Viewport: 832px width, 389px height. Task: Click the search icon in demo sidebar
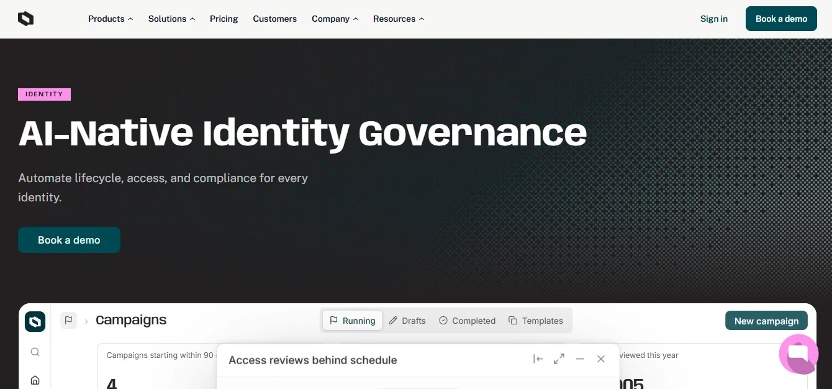coord(35,352)
